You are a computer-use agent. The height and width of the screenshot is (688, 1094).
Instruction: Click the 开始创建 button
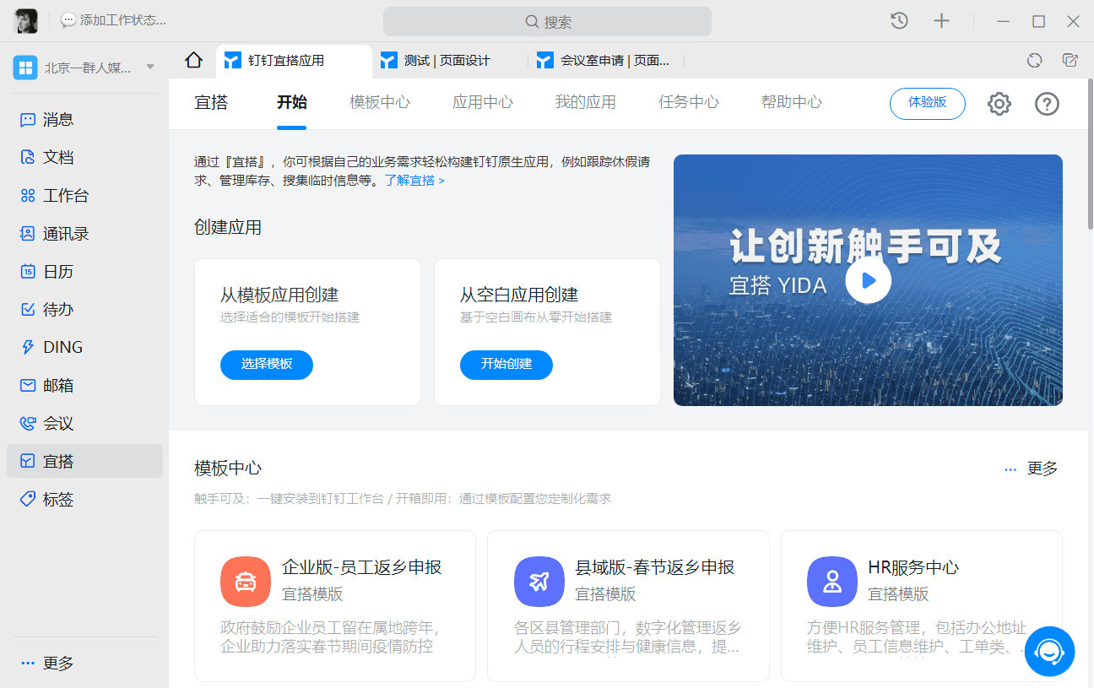(506, 365)
